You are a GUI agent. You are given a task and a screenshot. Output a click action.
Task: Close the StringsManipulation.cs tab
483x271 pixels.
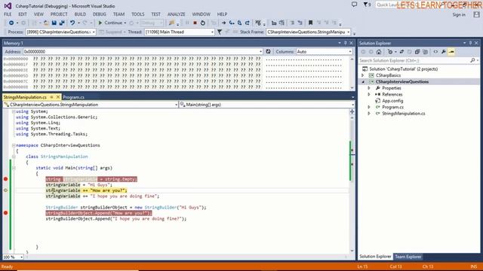tap(58, 97)
